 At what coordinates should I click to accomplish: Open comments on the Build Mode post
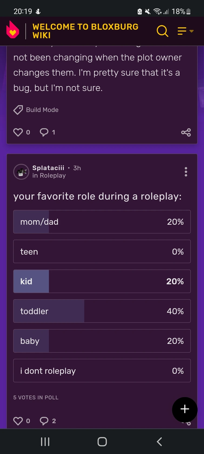[x=44, y=132]
